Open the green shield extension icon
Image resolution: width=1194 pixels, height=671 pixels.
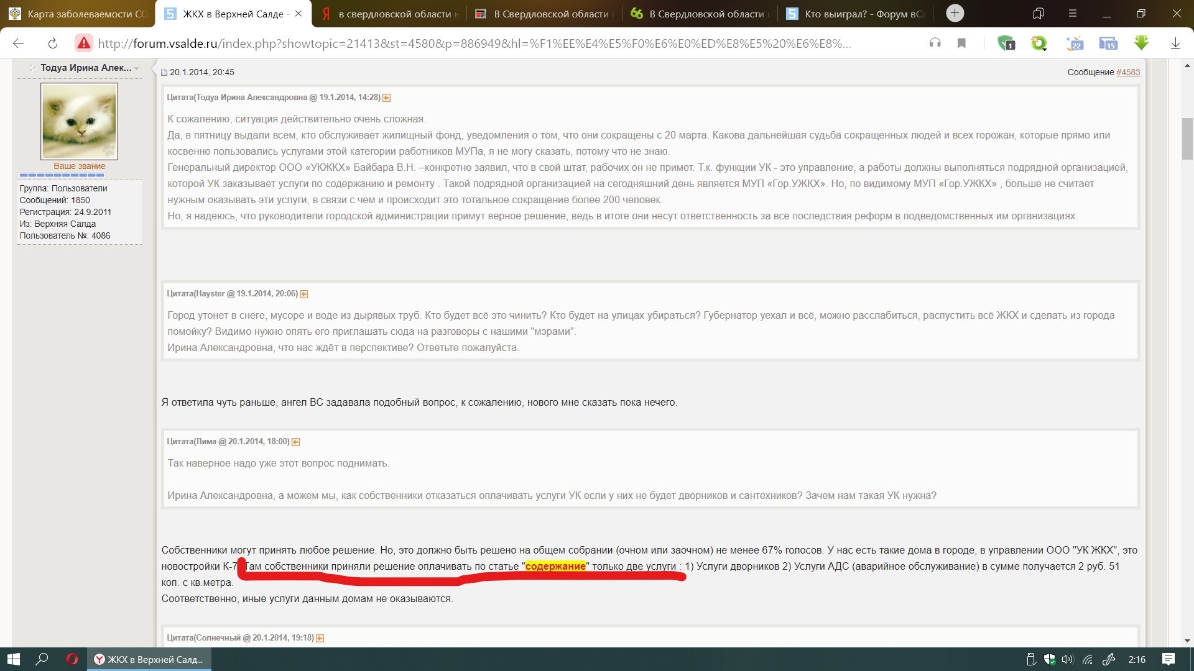point(1006,43)
